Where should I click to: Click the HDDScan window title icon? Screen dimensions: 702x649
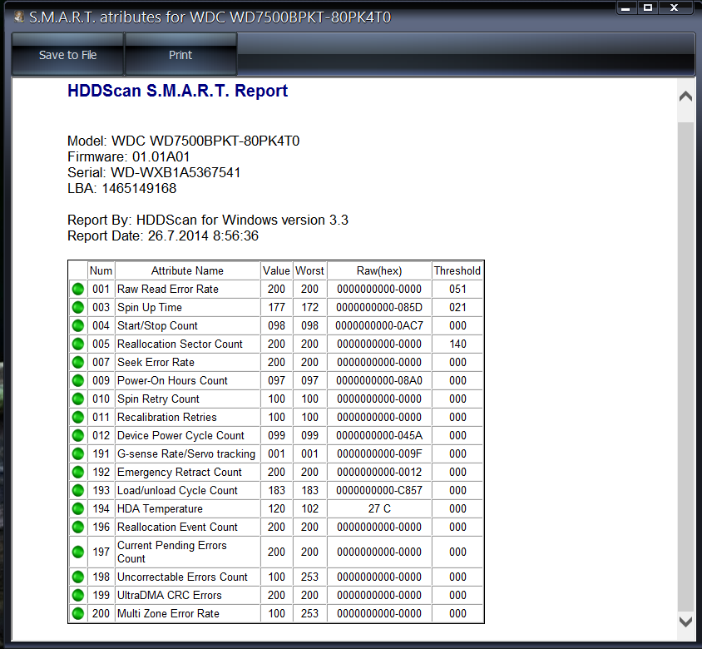tap(19, 17)
